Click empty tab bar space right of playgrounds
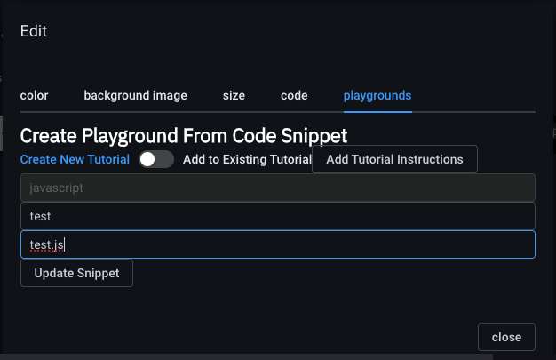 pyautogui.click(x=475, y=95)
